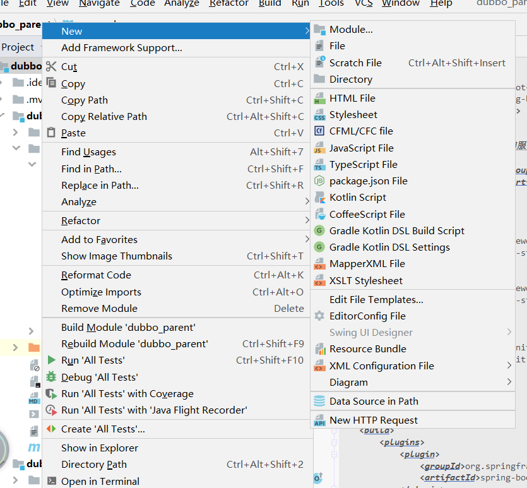Click the Java Flight Recorder run icon
The width and height of the screenshot is (527, 488).
click(x=51, y=410)
